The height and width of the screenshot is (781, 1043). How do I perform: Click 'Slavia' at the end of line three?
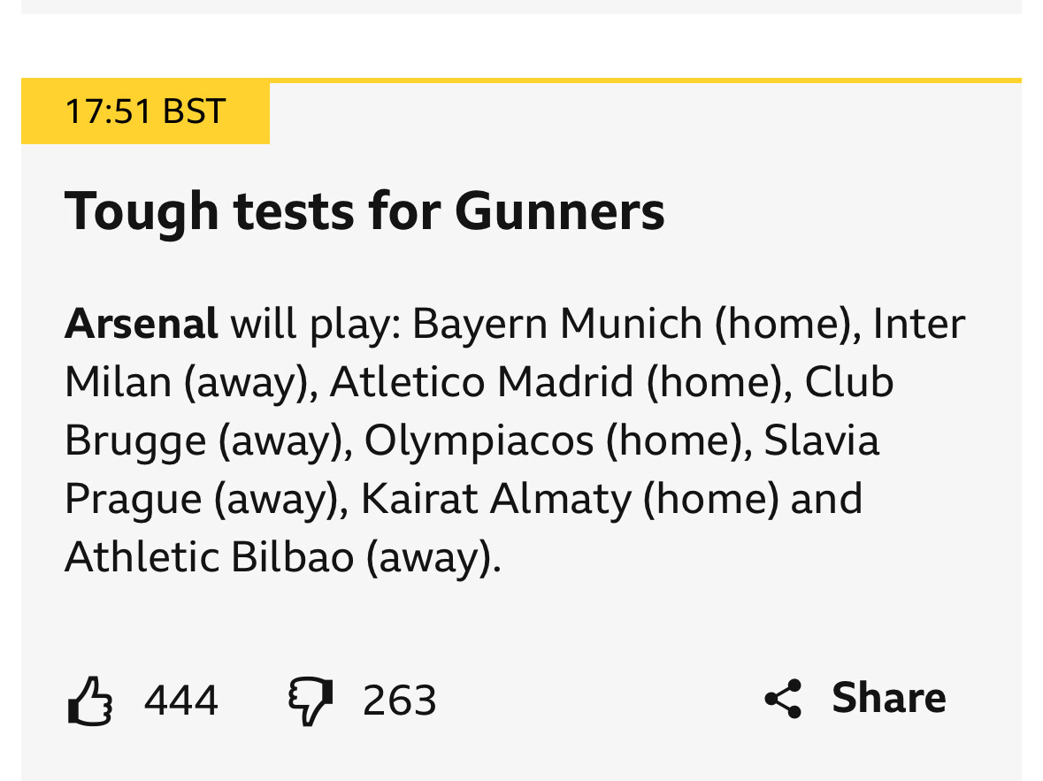[822, 440]
